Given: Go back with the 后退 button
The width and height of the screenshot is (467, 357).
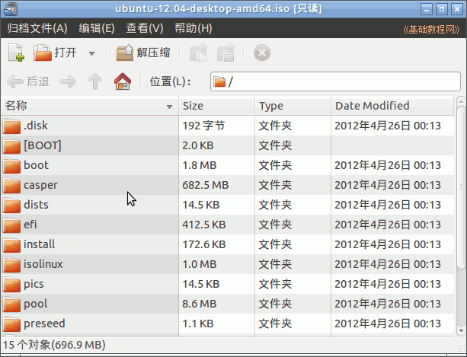Looking at the screenshot, I should [27, 81].
